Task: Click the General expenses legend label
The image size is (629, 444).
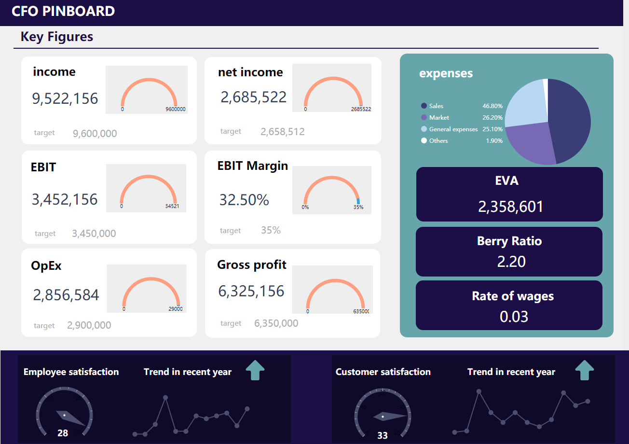Action: [x=453, y=129]
